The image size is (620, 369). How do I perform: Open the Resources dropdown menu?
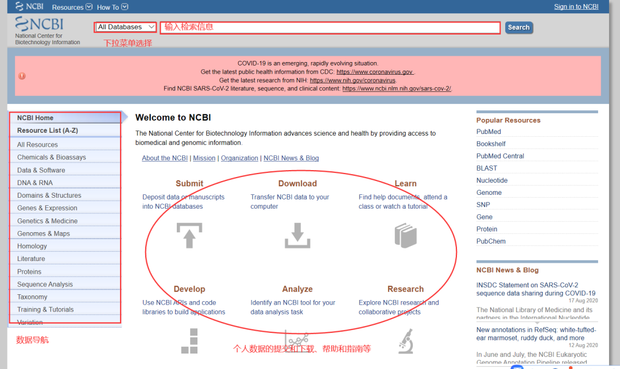72,7
